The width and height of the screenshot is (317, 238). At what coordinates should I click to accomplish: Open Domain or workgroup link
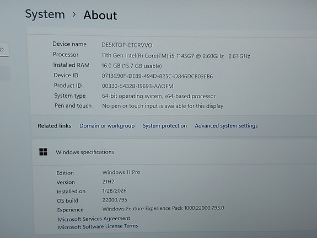pyautogui.click(x=107, y=126)
